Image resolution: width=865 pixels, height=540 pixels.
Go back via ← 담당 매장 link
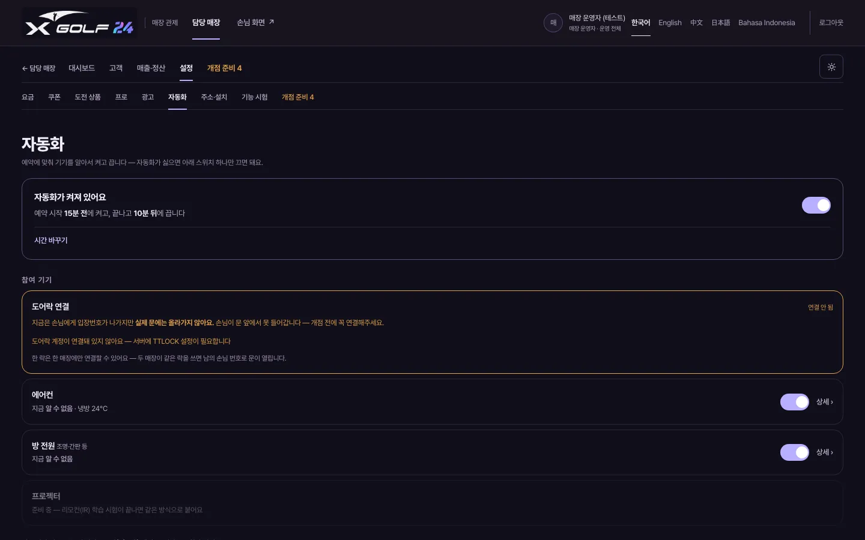pyautogui.click(x=38, y=68)
